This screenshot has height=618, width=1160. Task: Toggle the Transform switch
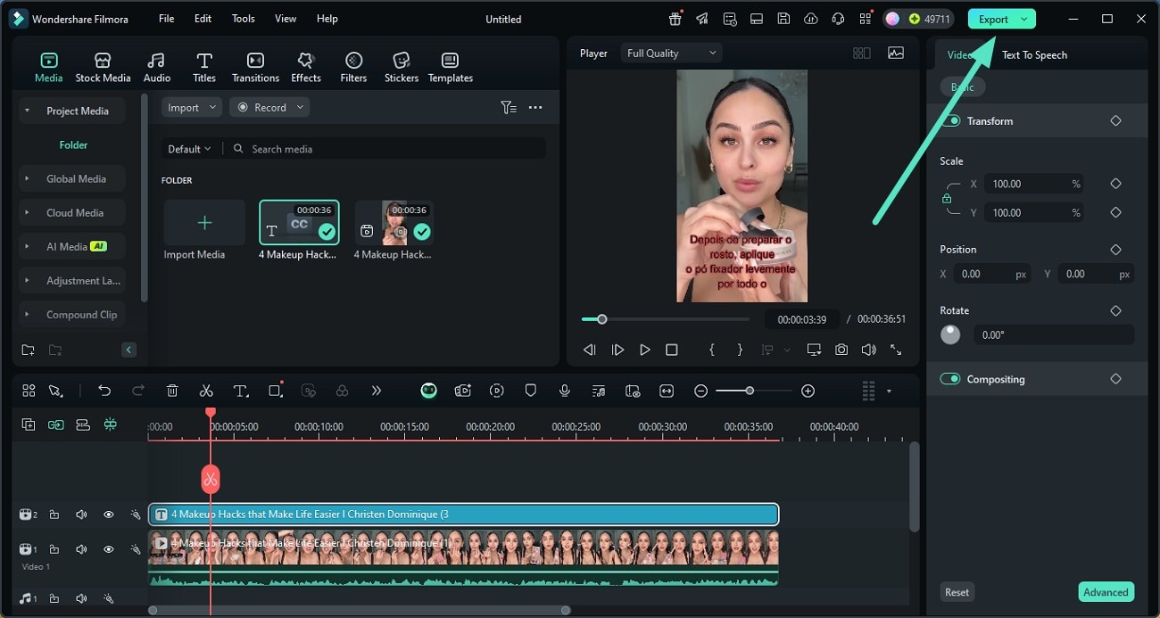[950, 120]
